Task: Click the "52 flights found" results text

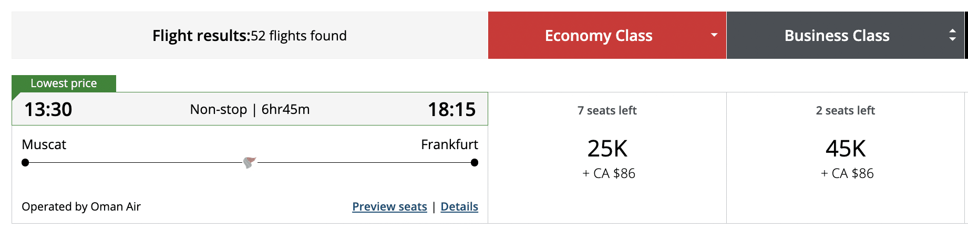Action: coord(298,36)
